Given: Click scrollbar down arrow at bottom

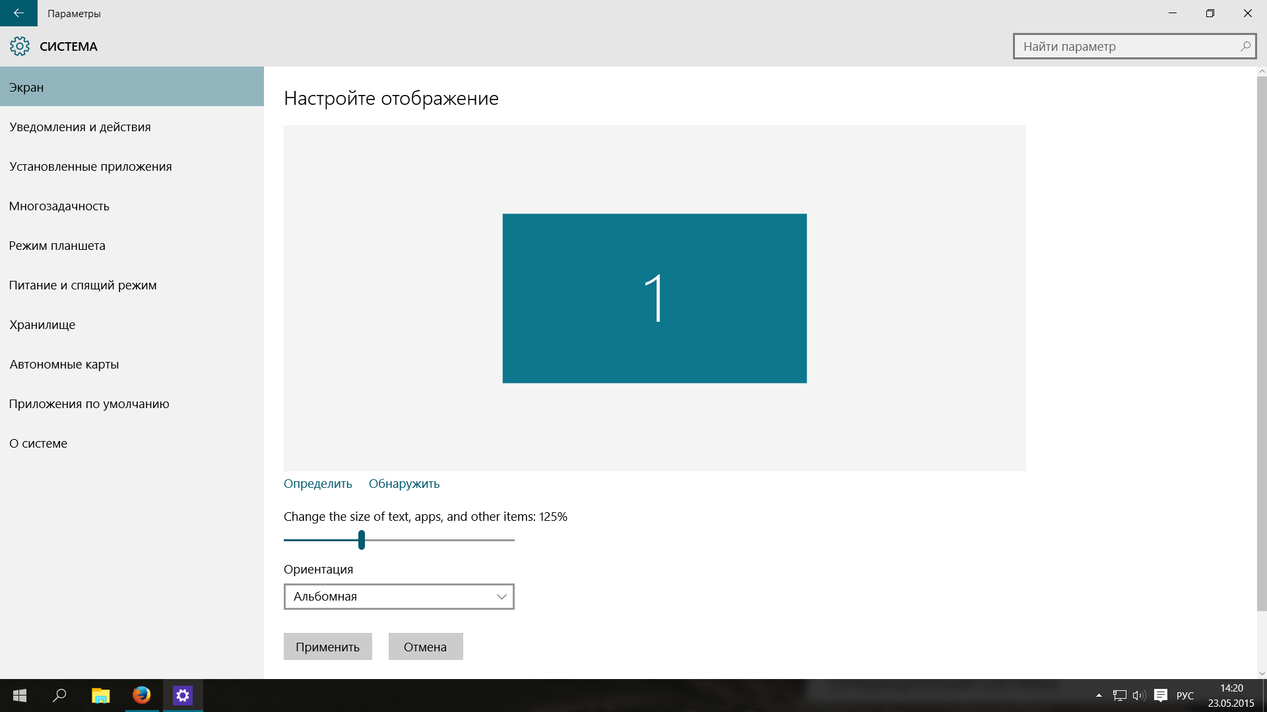Looking at the screenshot, I should [1262, 674].
